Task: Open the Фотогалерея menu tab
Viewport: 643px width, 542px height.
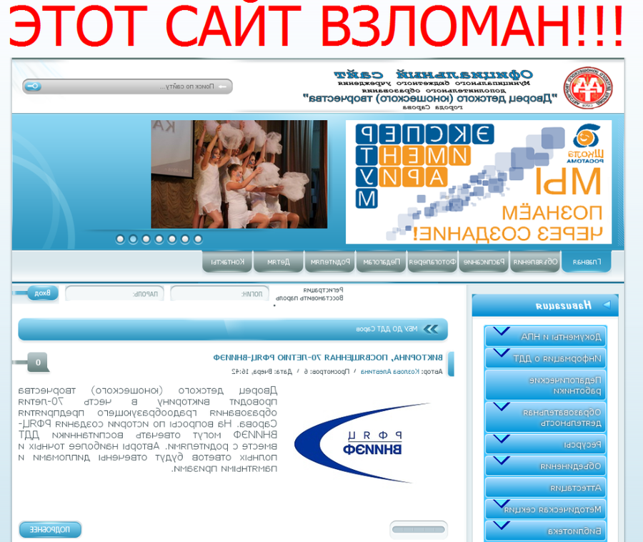Action: click(x=432, y=262)
